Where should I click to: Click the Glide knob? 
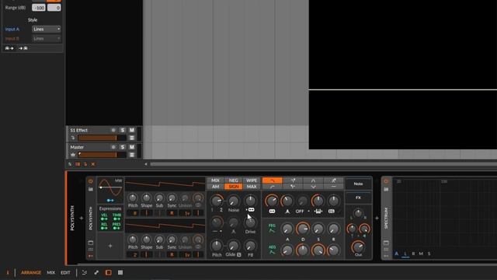pos(233,246)
